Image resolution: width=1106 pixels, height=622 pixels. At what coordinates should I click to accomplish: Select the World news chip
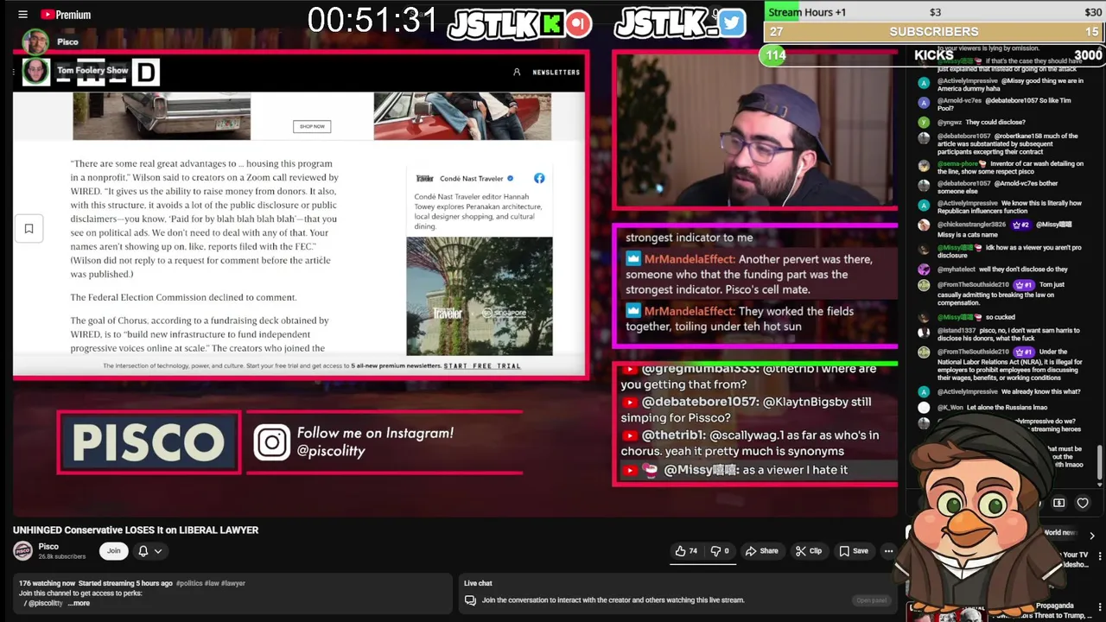[1059, 533]
